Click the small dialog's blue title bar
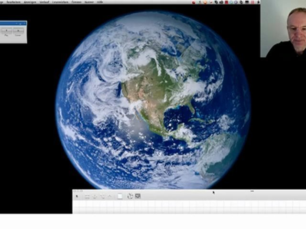Viewport: 306px width, 229px height. click(x=13, y=23)
